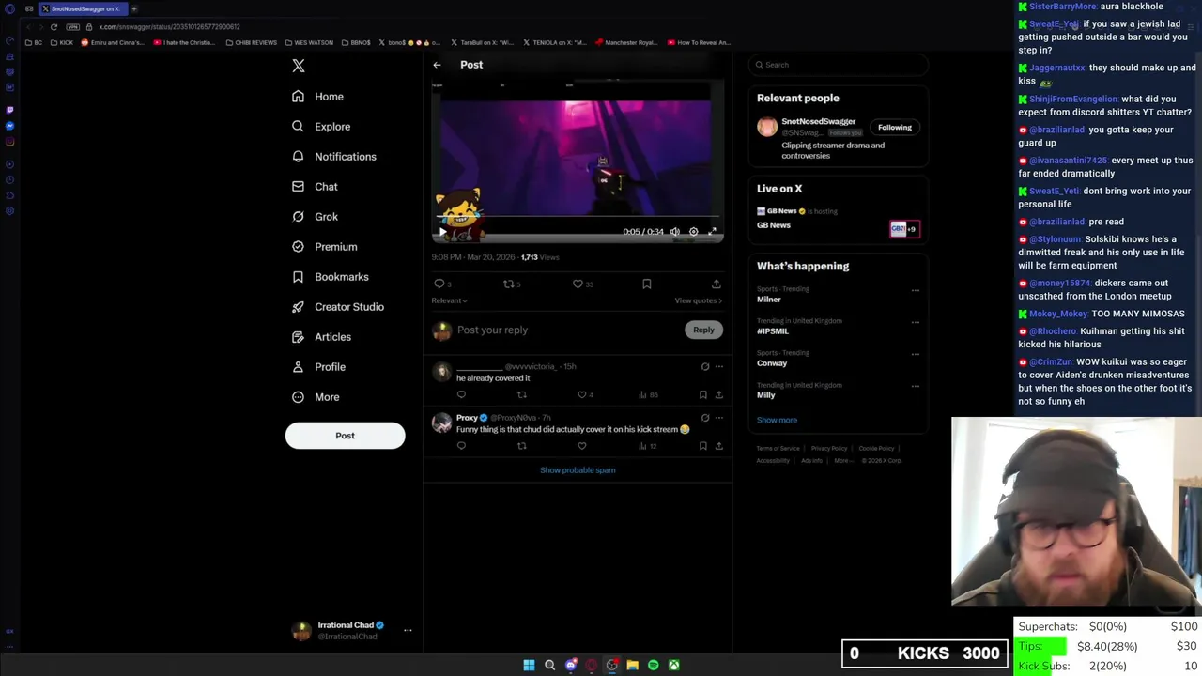Open more options on Proxy reply
1202x676 pixels.
point(719,418)
